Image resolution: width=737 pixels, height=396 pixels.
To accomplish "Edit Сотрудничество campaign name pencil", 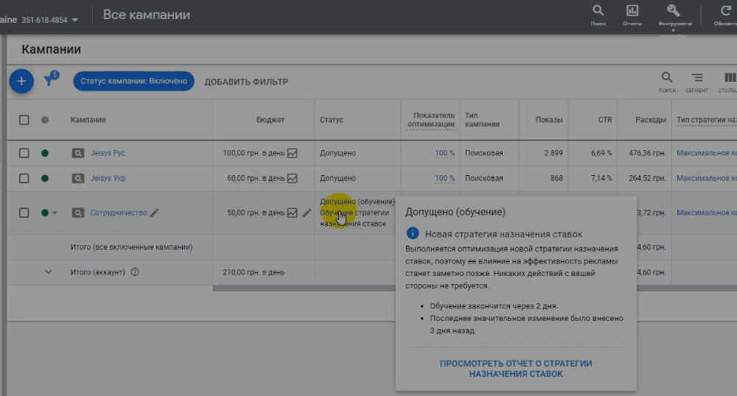I will pyautogui.click(x=154, y=213).
